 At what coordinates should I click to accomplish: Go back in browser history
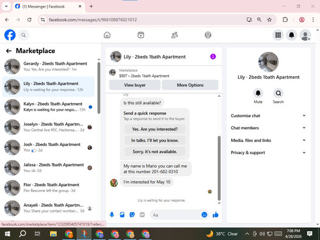7,20
